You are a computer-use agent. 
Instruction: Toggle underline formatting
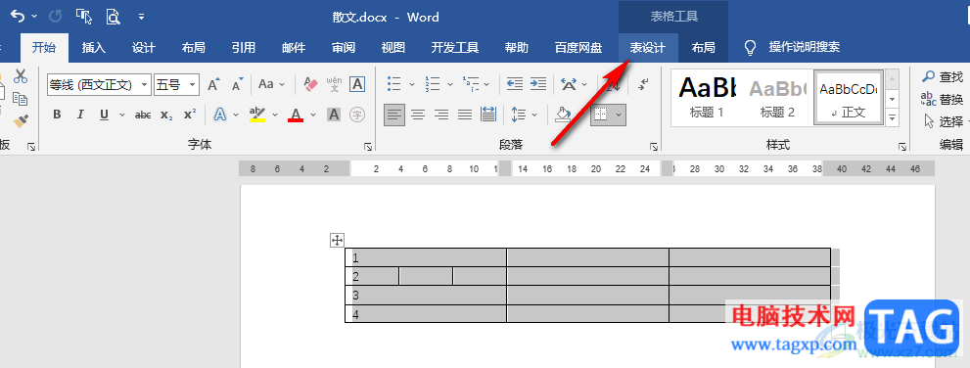tap(104, 115)
